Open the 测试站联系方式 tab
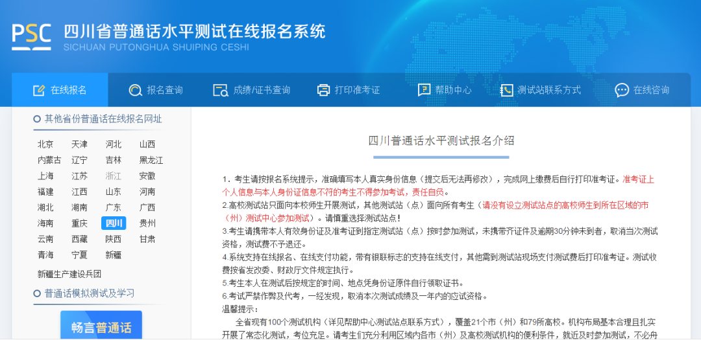This screenshot has width=701, height=340. pyautogui.click(x=541, y=90)
